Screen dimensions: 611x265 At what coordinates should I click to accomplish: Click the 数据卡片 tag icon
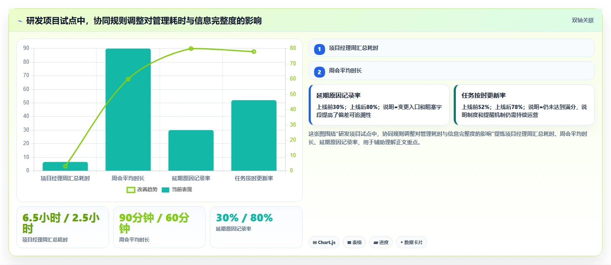coord(402,242)
